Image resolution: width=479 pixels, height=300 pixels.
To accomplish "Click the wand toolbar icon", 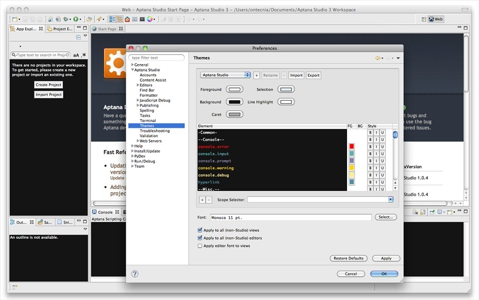I will [164, 19].
